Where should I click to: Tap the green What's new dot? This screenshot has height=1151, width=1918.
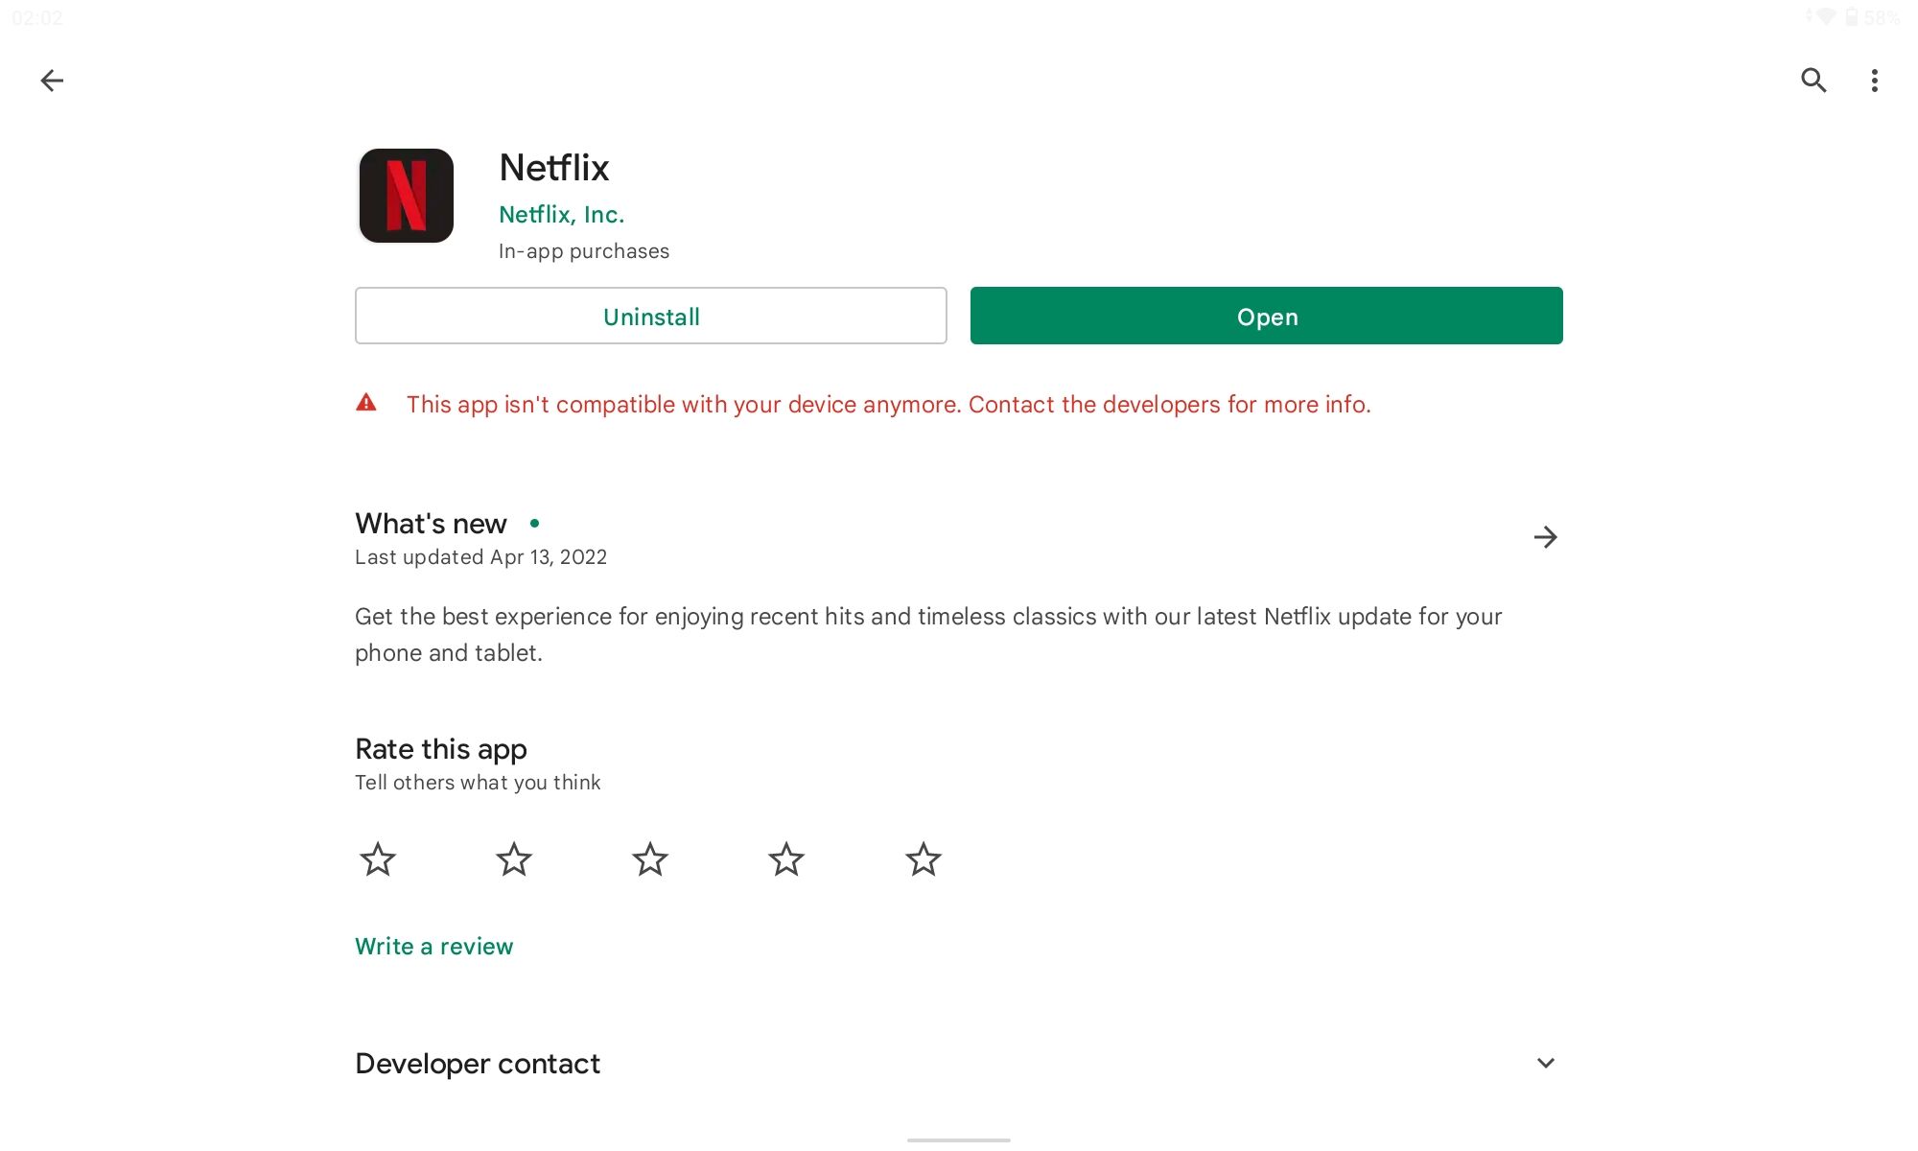pyautogui.click(x=534, y=523)
